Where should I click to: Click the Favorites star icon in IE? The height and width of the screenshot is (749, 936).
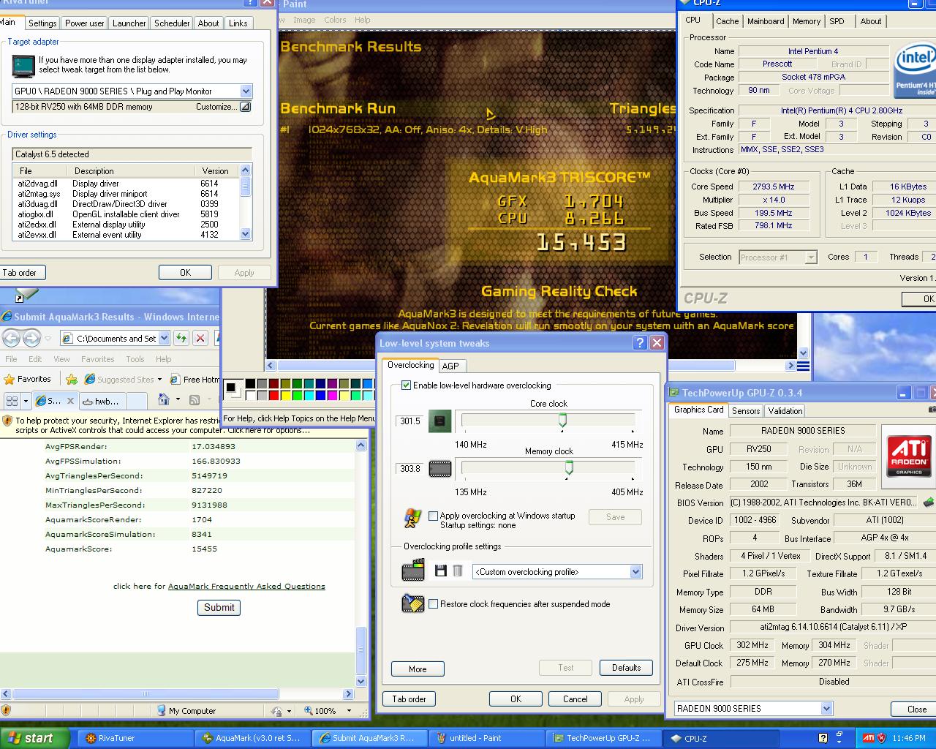coord(10,379)
